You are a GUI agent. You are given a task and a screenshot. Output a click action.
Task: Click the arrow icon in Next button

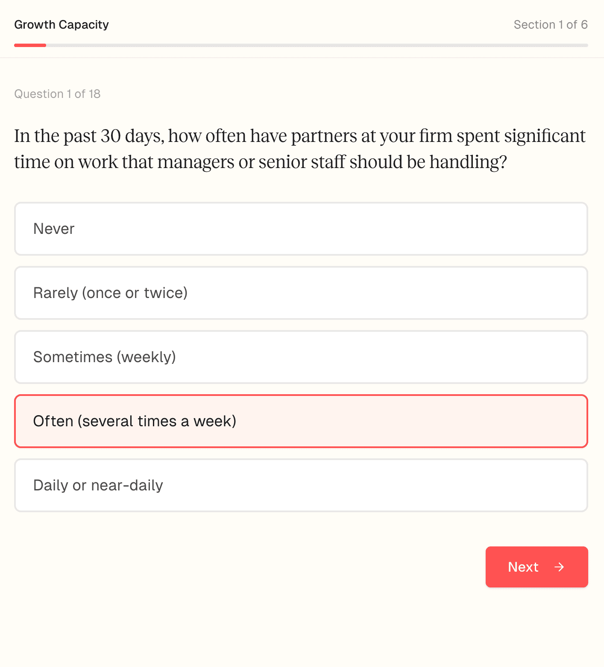(x=559, y=567)
